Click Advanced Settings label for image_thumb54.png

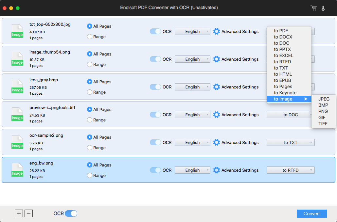240,59
